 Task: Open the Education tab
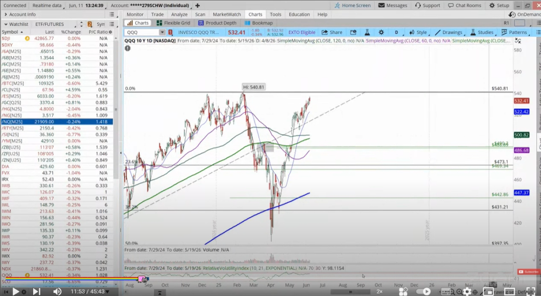(299, 15)
